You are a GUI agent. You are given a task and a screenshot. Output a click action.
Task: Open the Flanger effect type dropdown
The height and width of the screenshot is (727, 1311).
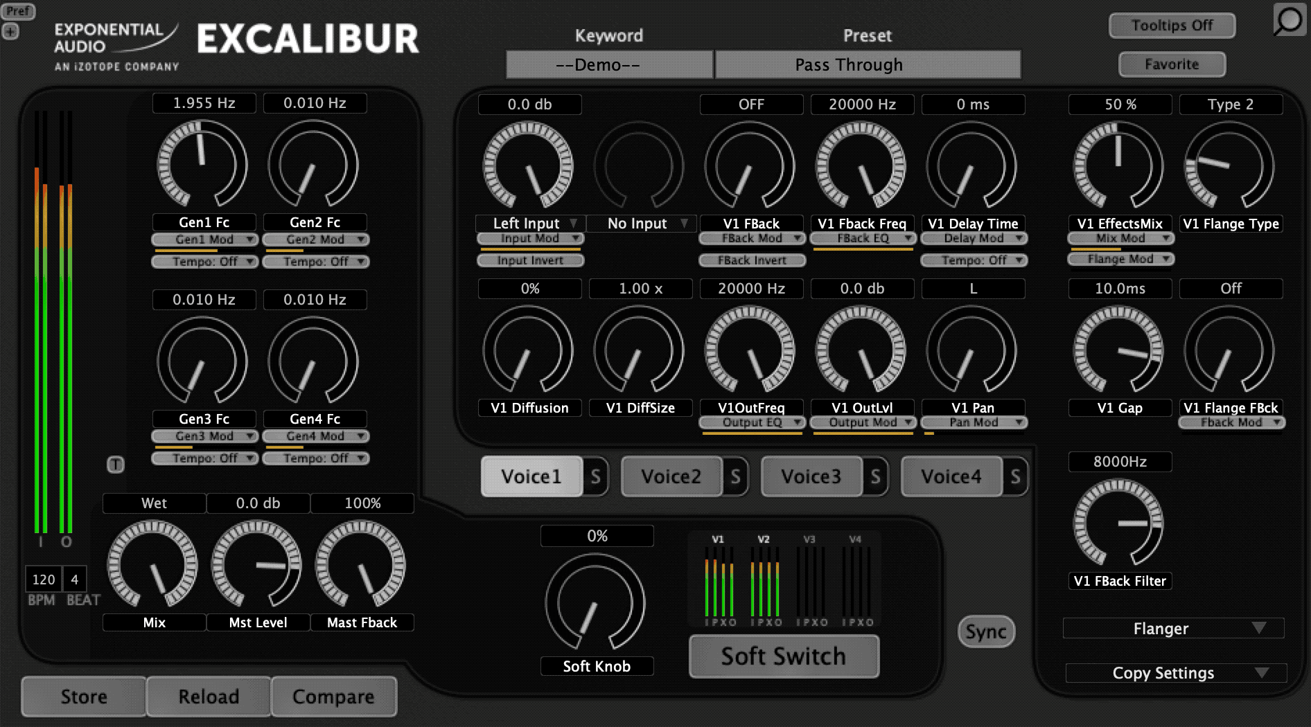pyautogui.click(x=1172, y=629)
